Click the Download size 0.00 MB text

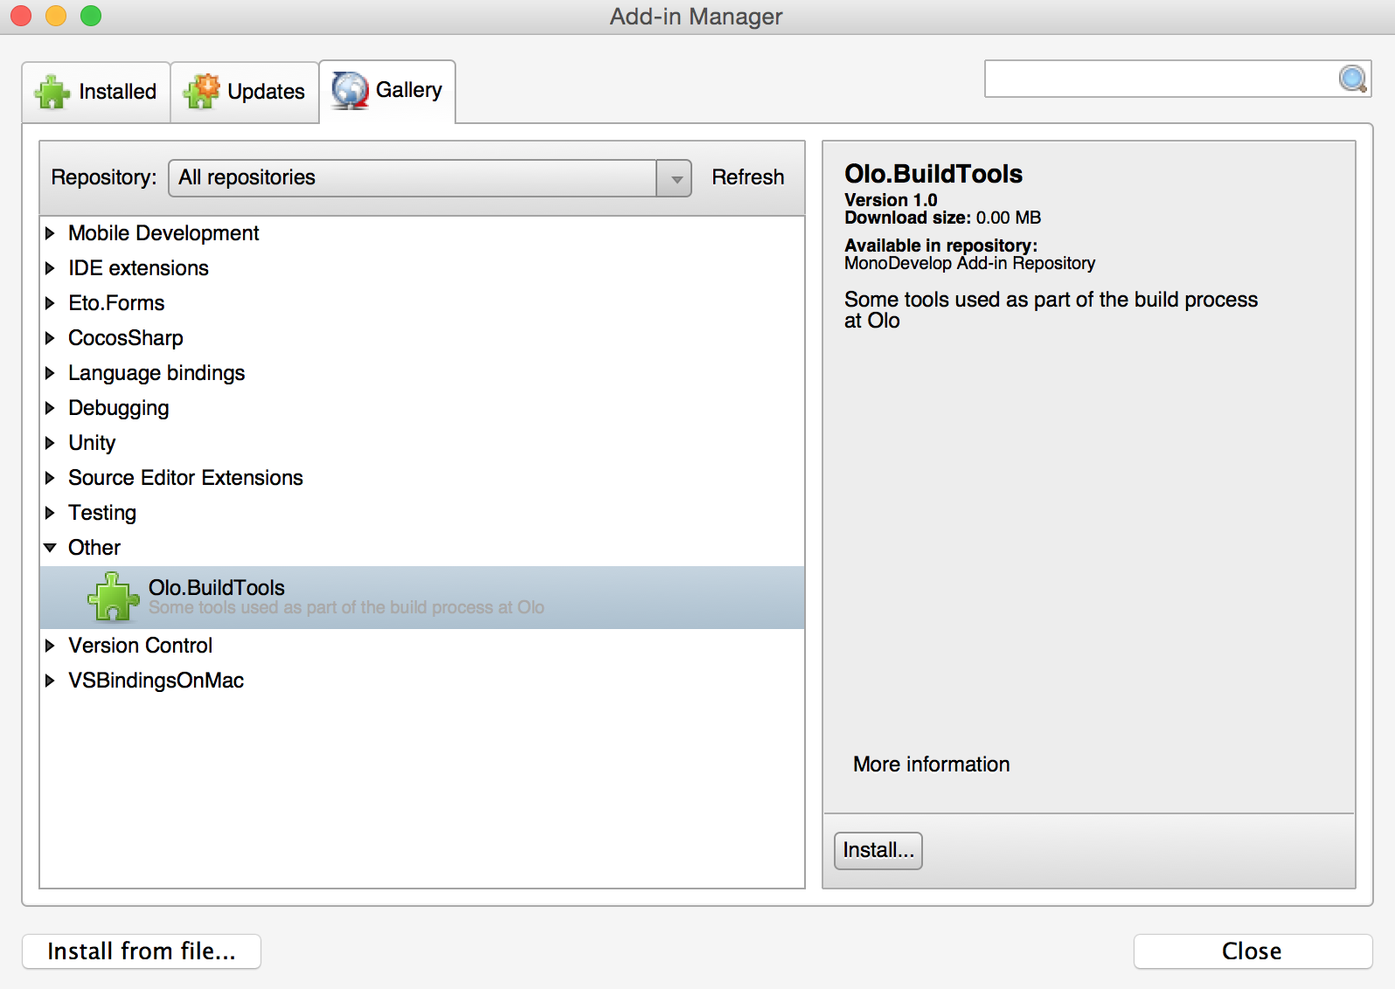pos(942,218)
